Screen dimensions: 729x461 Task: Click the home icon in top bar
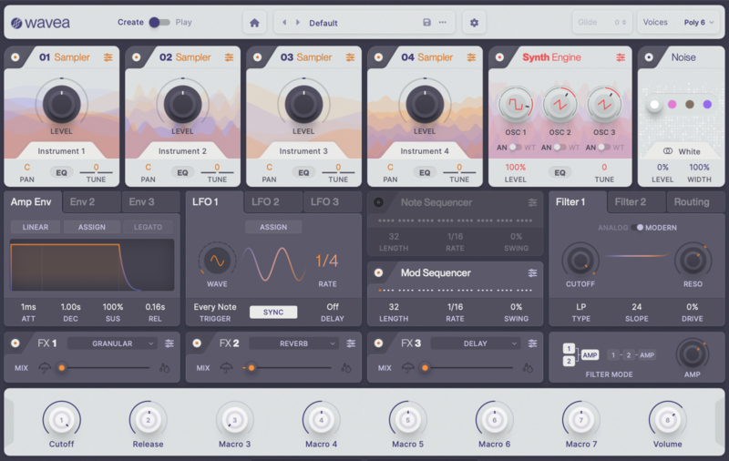pyautogui.click(x=255, y=22)
